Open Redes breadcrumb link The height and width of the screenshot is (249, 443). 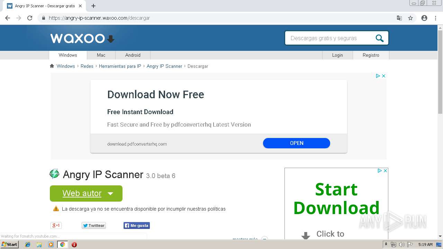87,66
